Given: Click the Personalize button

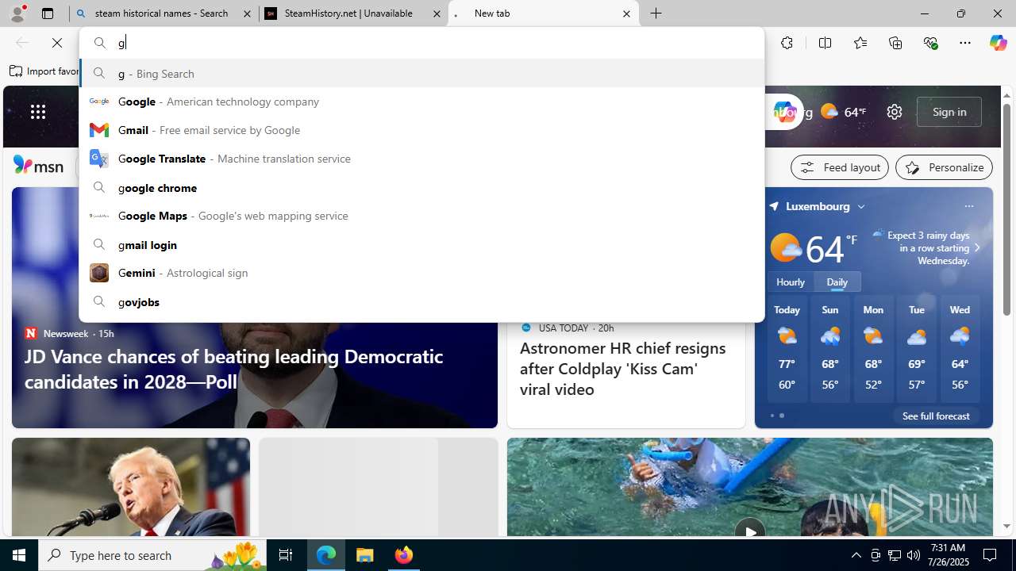Looking at the screenshot, I should pyautogui.click(x=945, y=167).
